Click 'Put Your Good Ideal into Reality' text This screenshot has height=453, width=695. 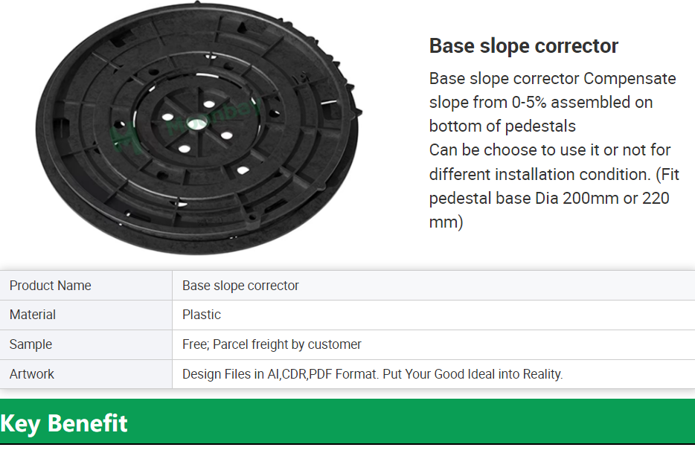(473, 374)
